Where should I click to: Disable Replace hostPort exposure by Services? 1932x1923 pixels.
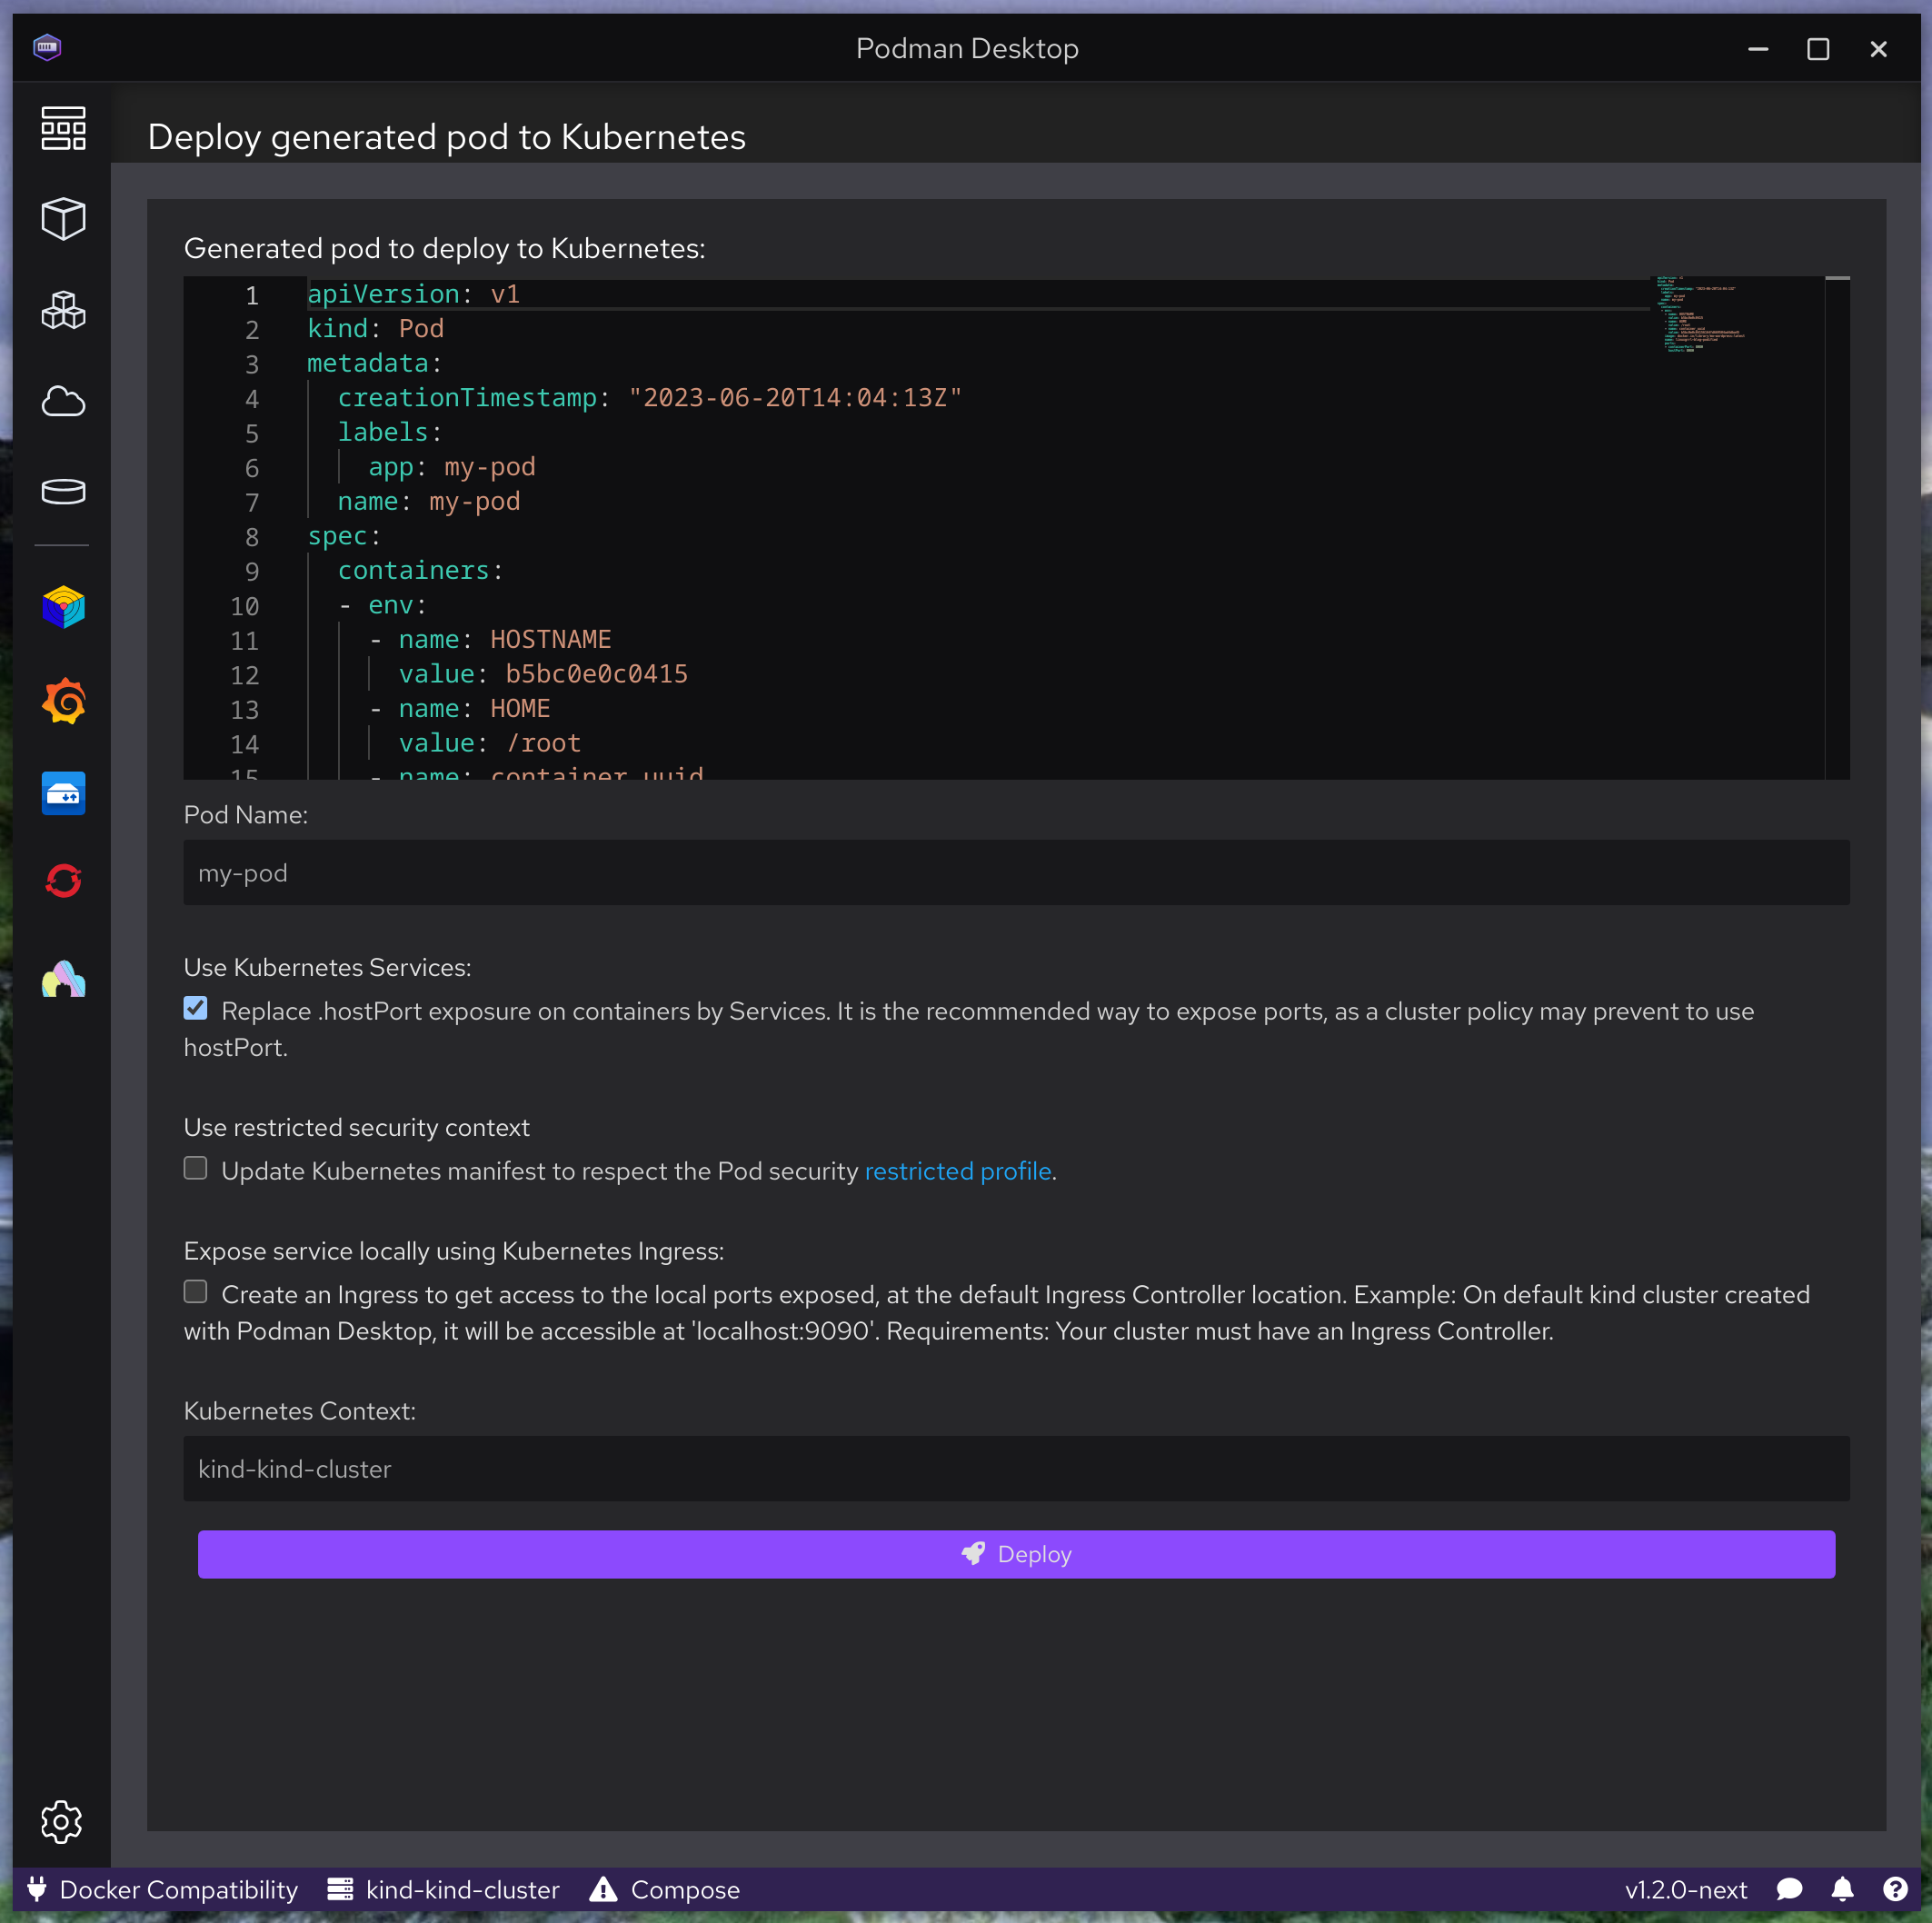[x=195, y=1008]
